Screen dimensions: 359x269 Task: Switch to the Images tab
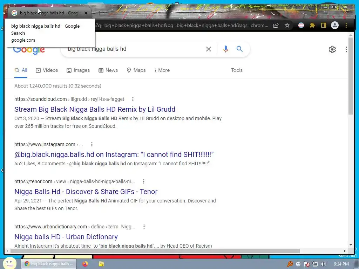[78, 70]
